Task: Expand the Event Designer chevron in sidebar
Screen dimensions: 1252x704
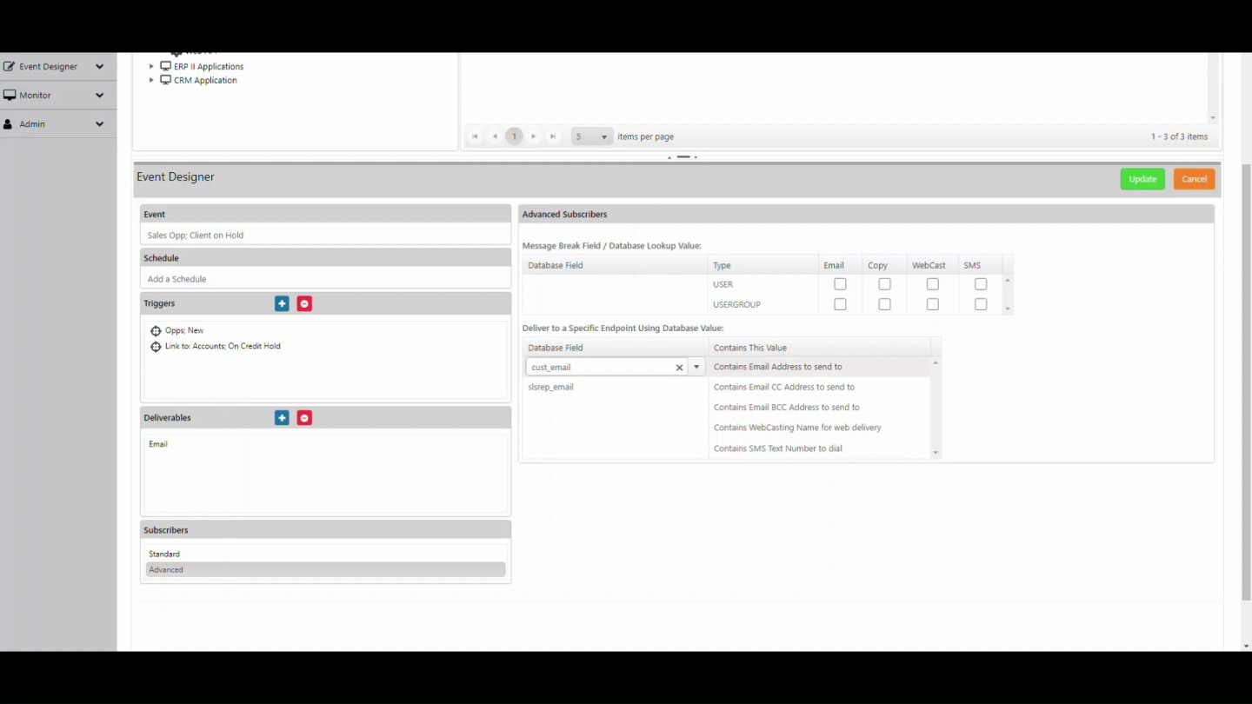Action: coord(99,66)
